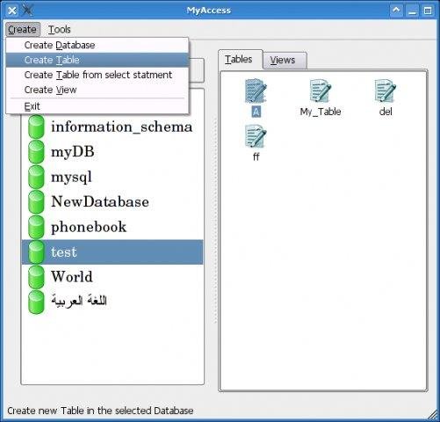The width and height of the screenshot is (440, 422).
Task: Select the My_Table table icon
Action: coord(321,91)
